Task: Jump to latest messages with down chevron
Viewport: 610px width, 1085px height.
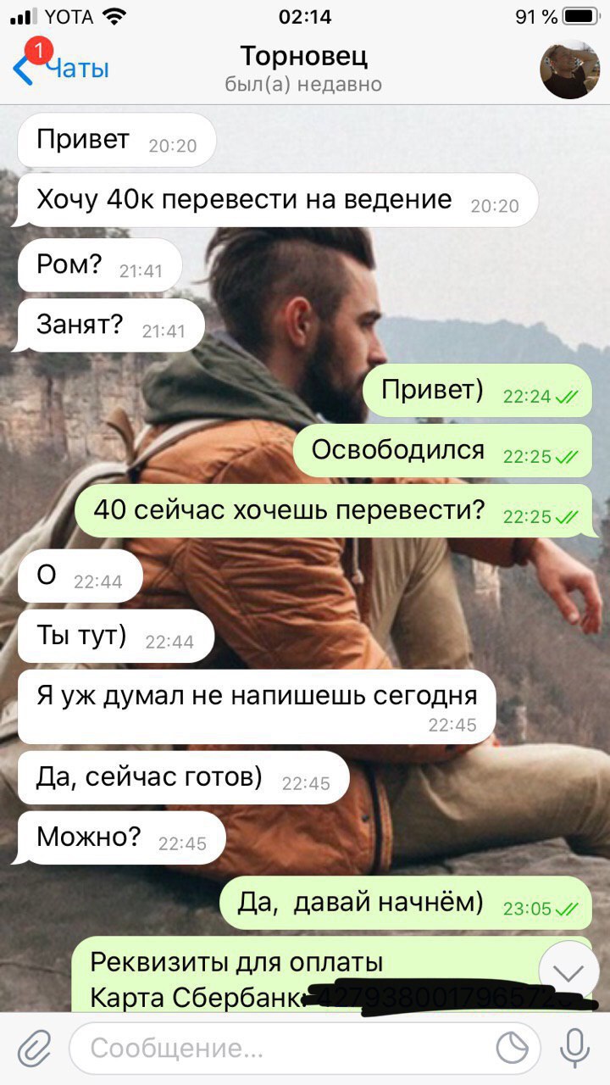Action: pyautogui.click(x=568, y=972)
